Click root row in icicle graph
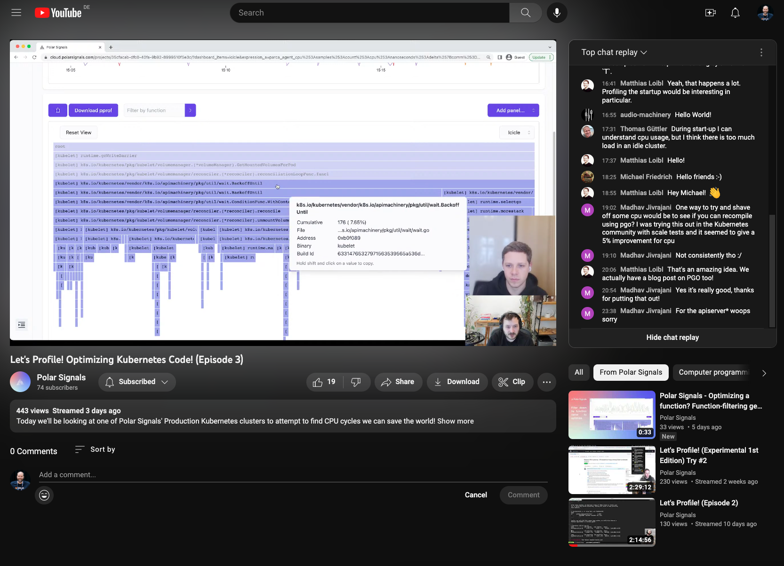 pos(294,147)
